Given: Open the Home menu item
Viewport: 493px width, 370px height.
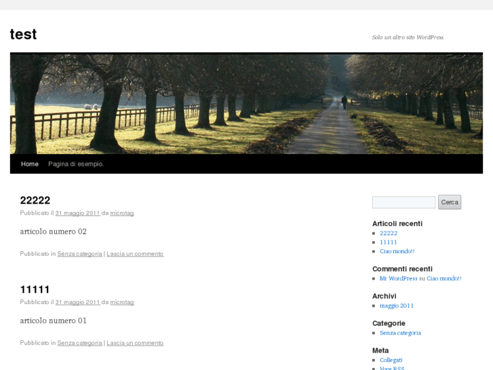Looking at the screenshot, I should point(30,164).
